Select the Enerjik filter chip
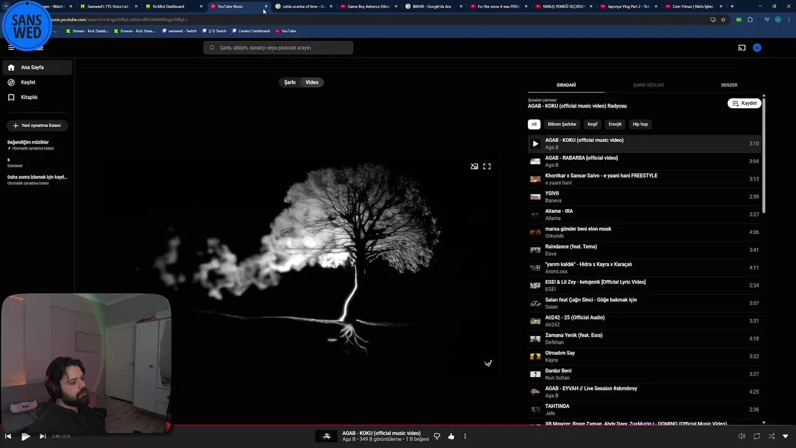 coord(615,124)
